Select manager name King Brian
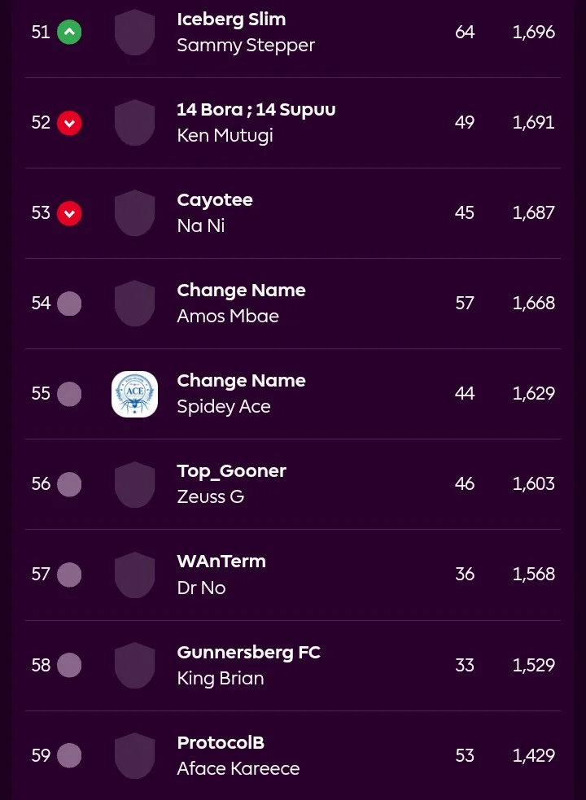Image resolution: width=586 pixels, height=800 pixels. point(221,679)
